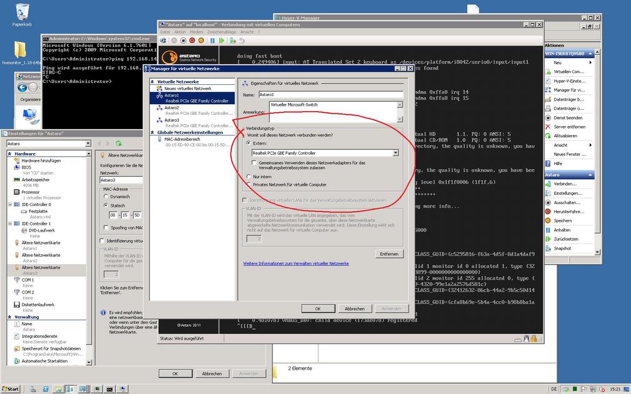This screenshot has height=394, width=631.
Task: Open the 'Medien' menu in VM window
Action: click(196, 32)
